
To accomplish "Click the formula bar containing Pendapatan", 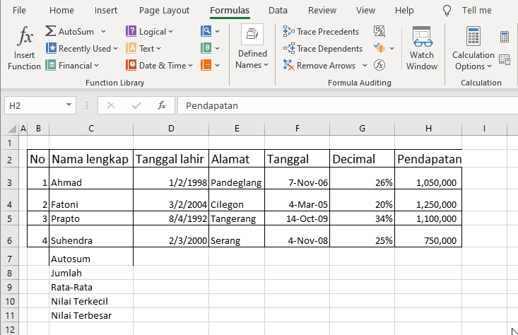I will point(339,105).
